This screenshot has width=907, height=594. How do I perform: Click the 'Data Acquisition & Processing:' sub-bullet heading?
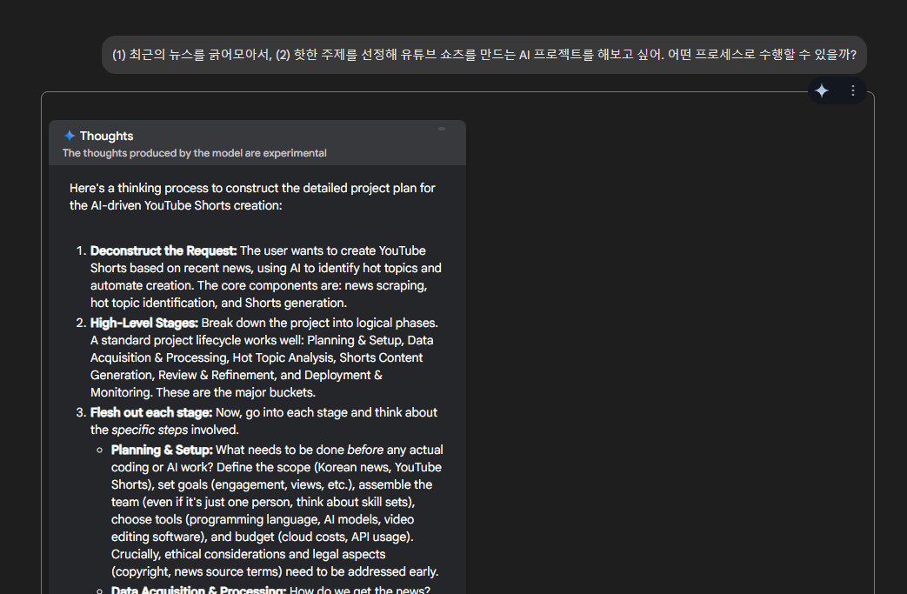pos(198,590)
